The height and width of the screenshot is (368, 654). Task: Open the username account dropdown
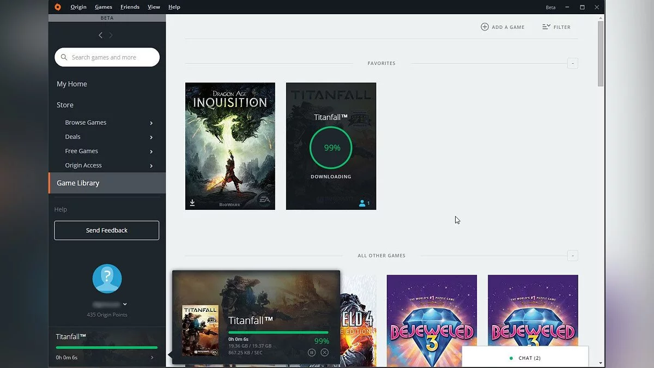coord(125,304)
